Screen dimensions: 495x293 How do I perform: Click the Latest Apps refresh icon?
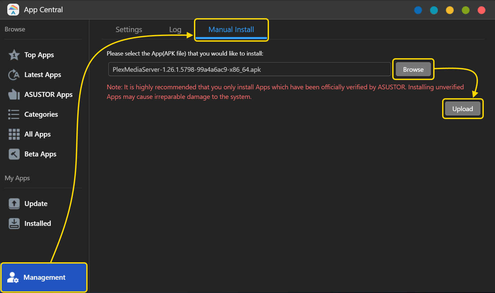14,75
